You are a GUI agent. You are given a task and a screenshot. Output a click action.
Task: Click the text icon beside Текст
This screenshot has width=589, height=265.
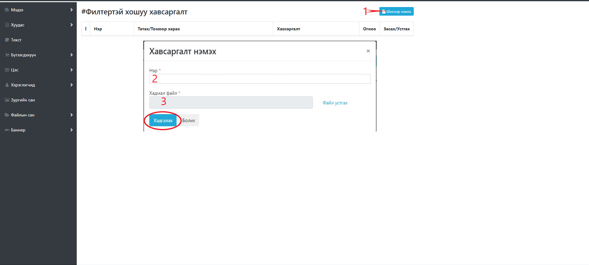pos(7,40)
